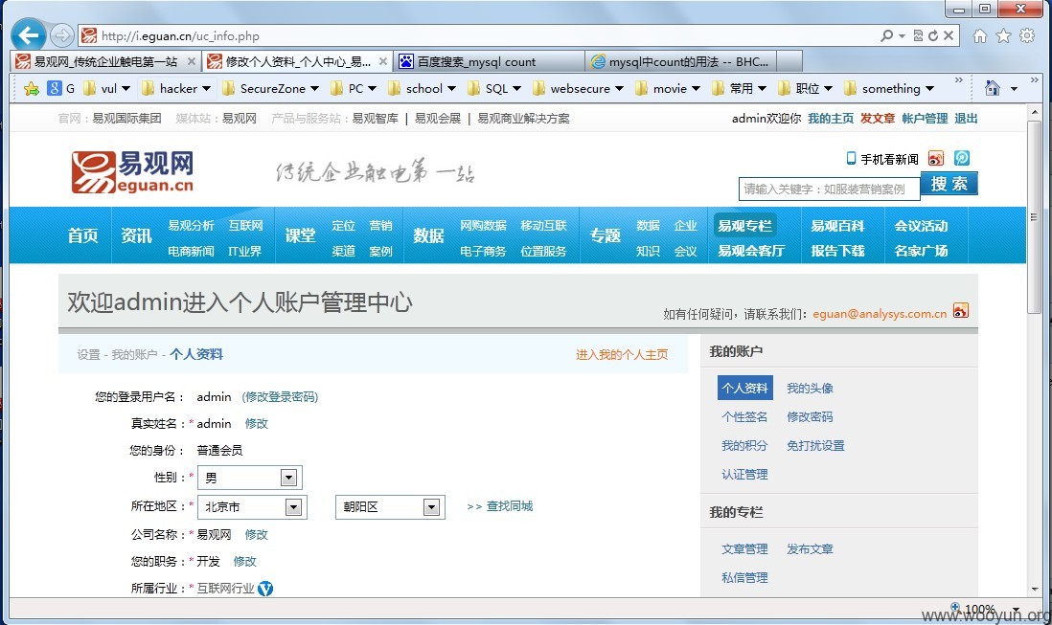Image resolution: width=1052 pixels, height=625 pixels.
Task: Click the browser back arrow button
Action: pyautogui.click(x=28, y=34)
